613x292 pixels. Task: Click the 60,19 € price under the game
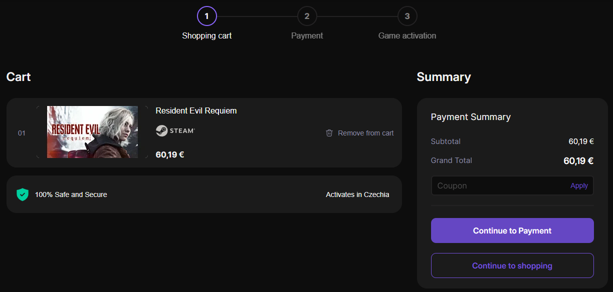pyautogui.click(x=170, y=154)
